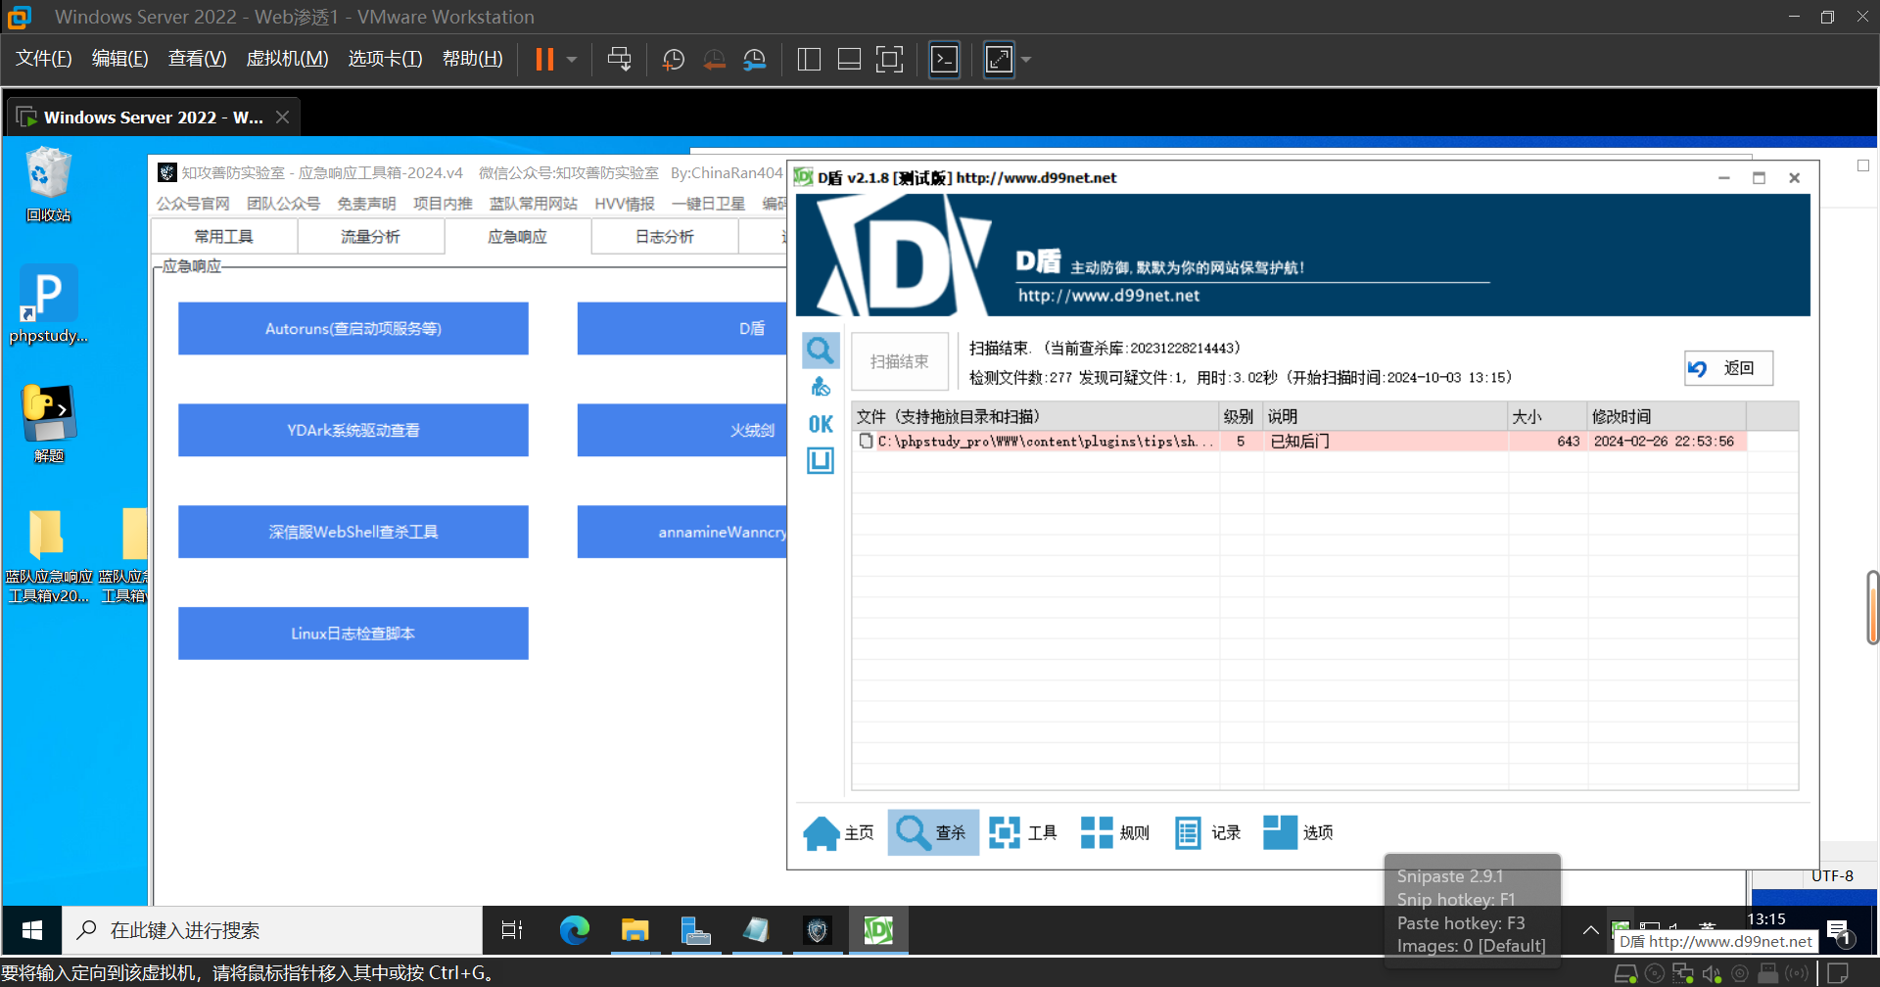Open the console view terminal icon

tap(944, 60)
